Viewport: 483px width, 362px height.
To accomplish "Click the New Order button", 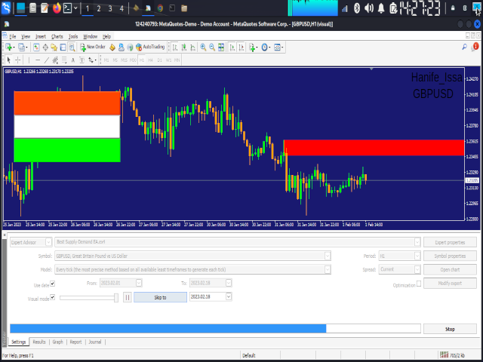I will (93, 47).
